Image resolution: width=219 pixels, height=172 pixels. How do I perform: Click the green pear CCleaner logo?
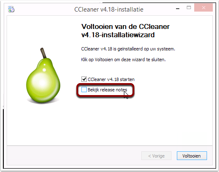click(43, 75)
